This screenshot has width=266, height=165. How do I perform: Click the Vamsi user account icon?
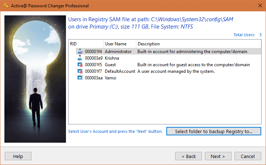coord(80,78)
